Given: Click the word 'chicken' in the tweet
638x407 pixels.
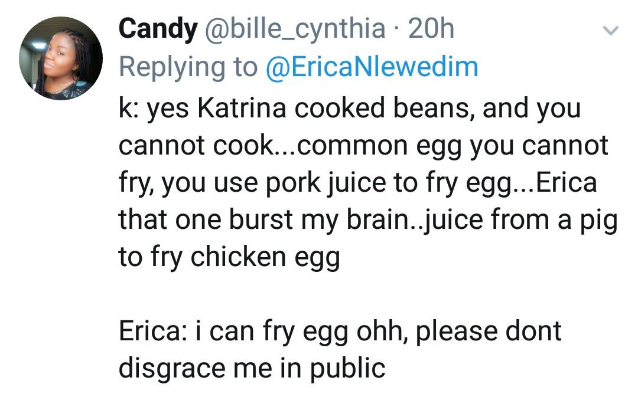Looking at the screenshot, I should (238, 257).
